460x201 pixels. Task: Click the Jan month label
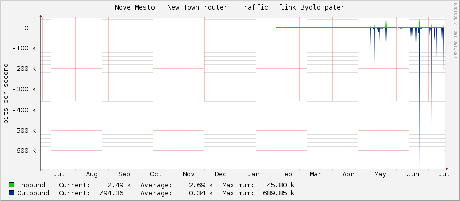(253, 174)
